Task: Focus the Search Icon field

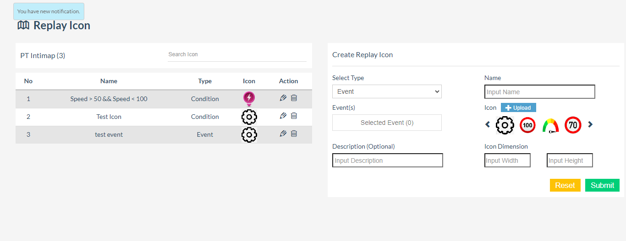Action: pos(236,54)
